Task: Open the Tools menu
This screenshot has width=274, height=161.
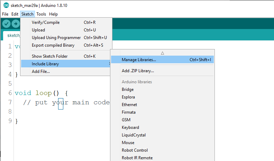Action: pos(41,14)
